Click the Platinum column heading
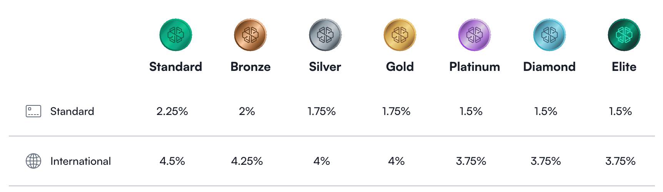Image resolution: width=663 pixels, height=192 pixels. (x=475, y=67)
